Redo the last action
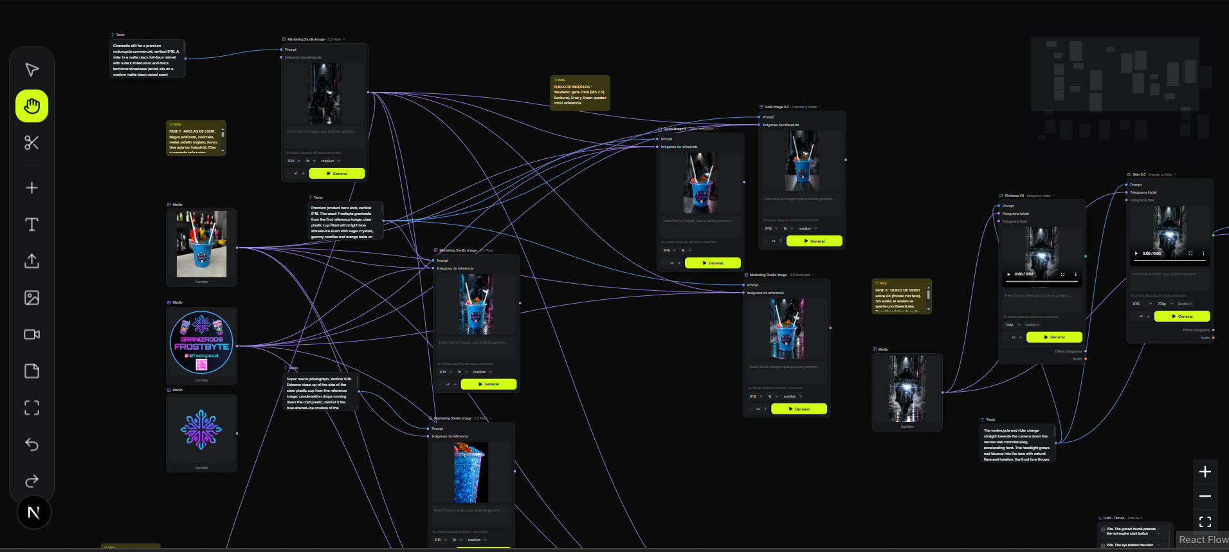The width and height of the screenshot is (1229, 552). tap(32, 481)
